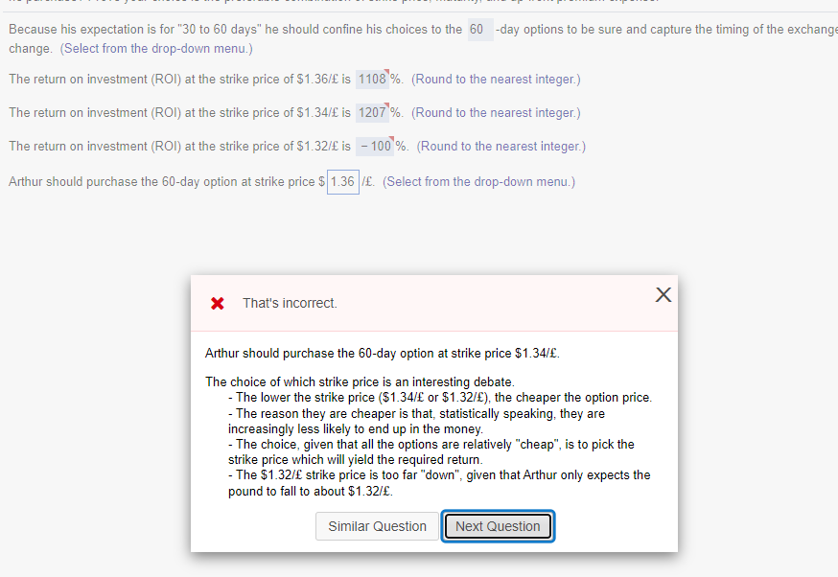Viewport: 838px width, 577px height.
Task: Click the strike price drop-down hint text
Action: 478,182
